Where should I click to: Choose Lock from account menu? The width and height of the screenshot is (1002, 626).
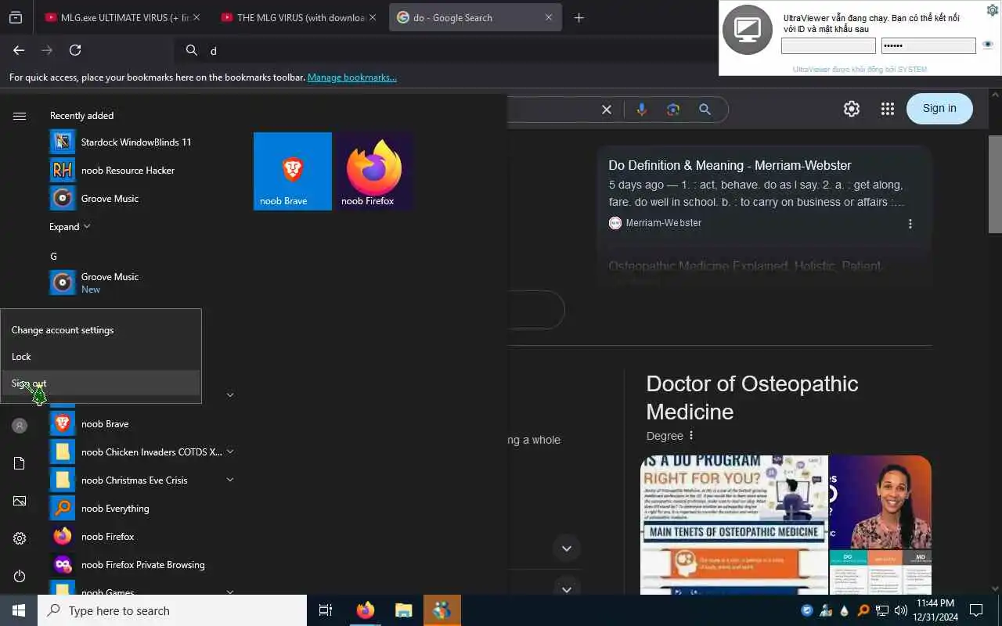tap(101, 357)
